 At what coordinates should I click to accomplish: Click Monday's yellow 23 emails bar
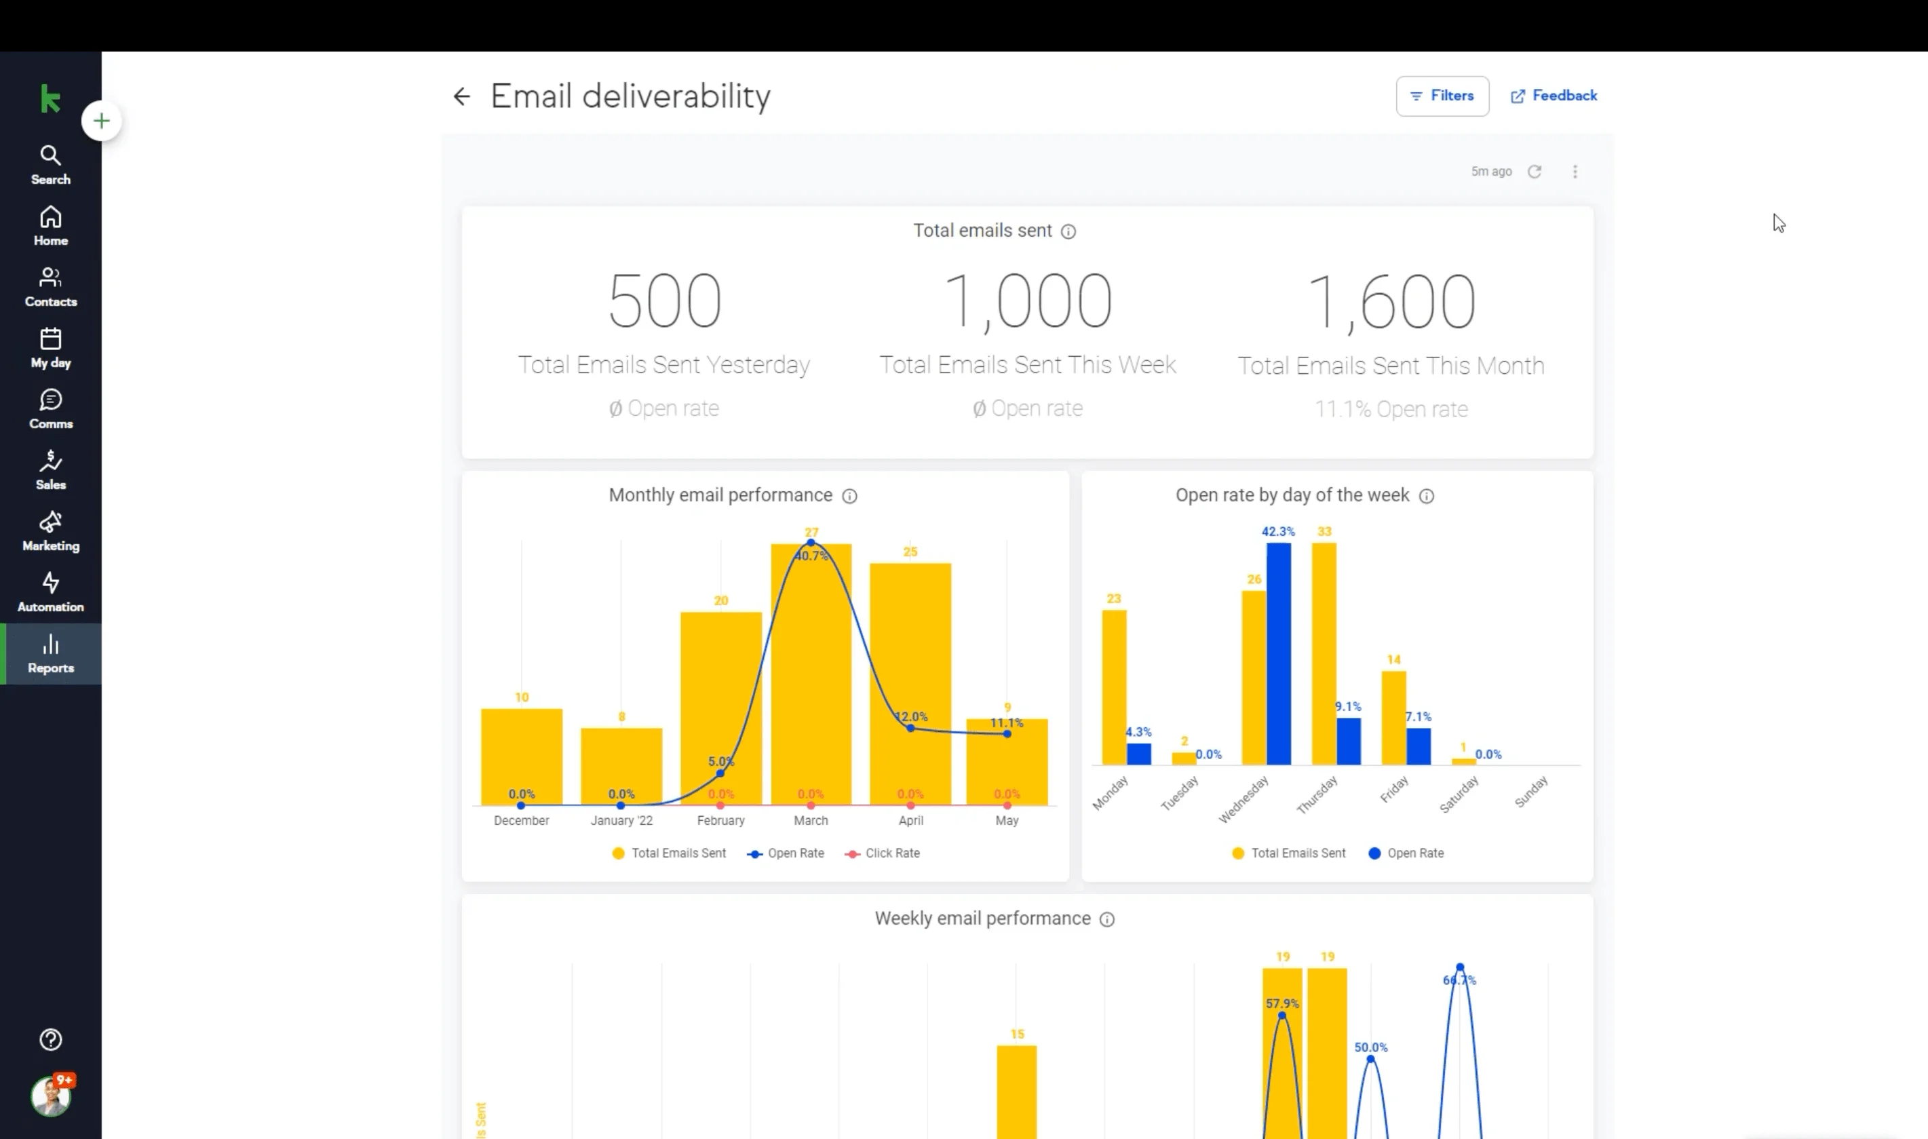(x=1115, y=688)
